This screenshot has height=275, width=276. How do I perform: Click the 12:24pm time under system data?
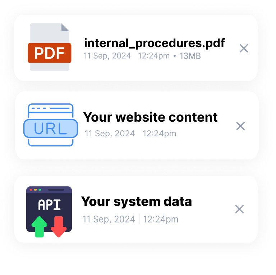[x=161, y=220]
